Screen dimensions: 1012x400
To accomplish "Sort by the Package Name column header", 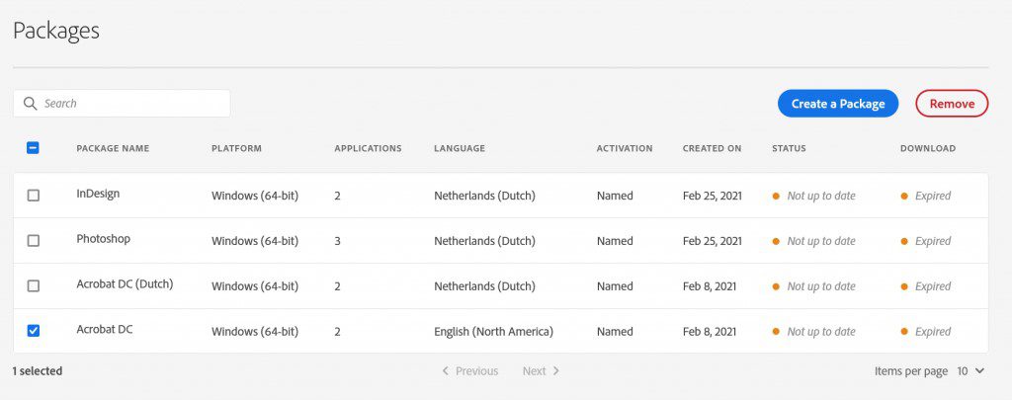I will [113, 149].
